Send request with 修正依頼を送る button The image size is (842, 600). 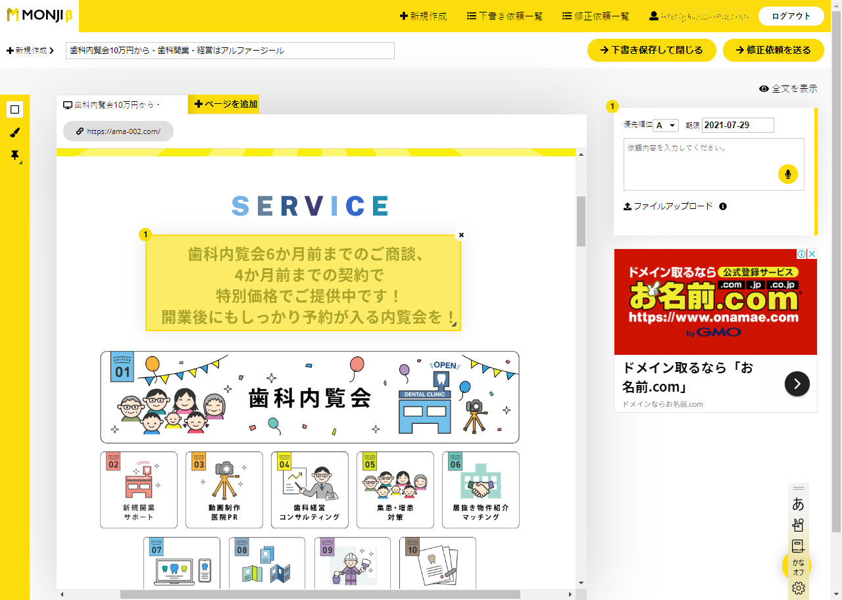click(x=773, y=50)
